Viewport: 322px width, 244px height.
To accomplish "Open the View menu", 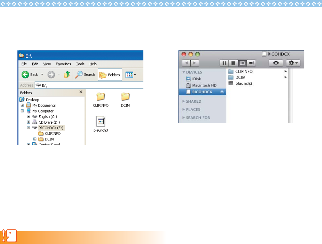I will pos(47,64).
